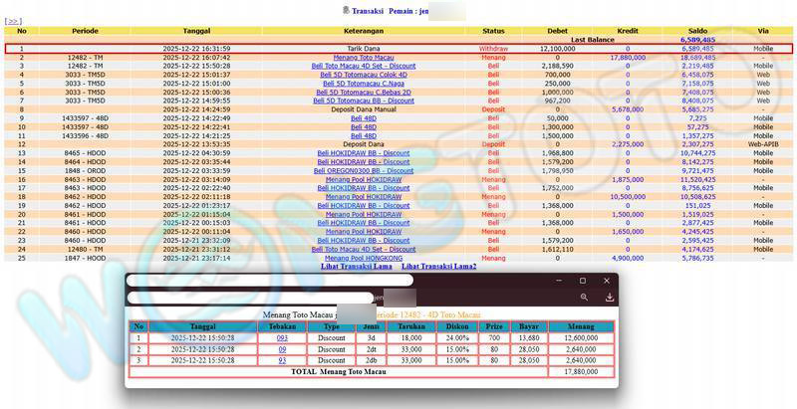Click the zoom magnifier icon in popup
This screenshot has width=797, height=409.
click(x=583, y=297)
